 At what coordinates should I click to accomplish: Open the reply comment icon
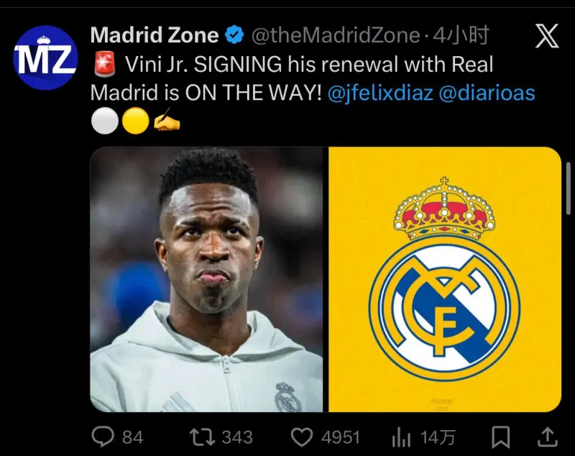pos(103,437)
